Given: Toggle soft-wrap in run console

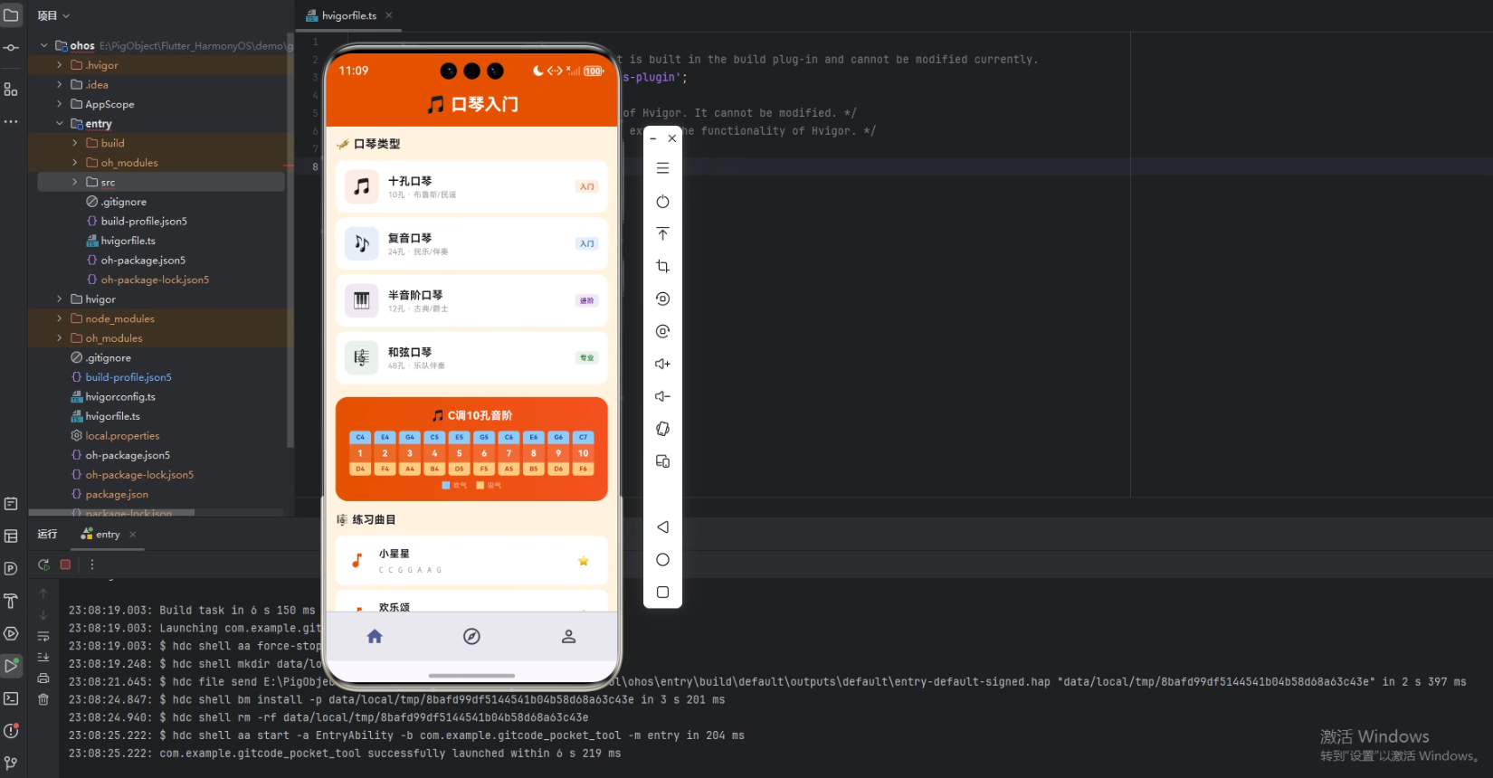Looking at the screenshot, I should [43, 636].
